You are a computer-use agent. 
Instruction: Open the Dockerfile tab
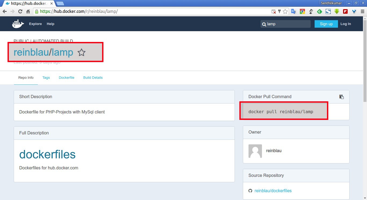[66, 78]
